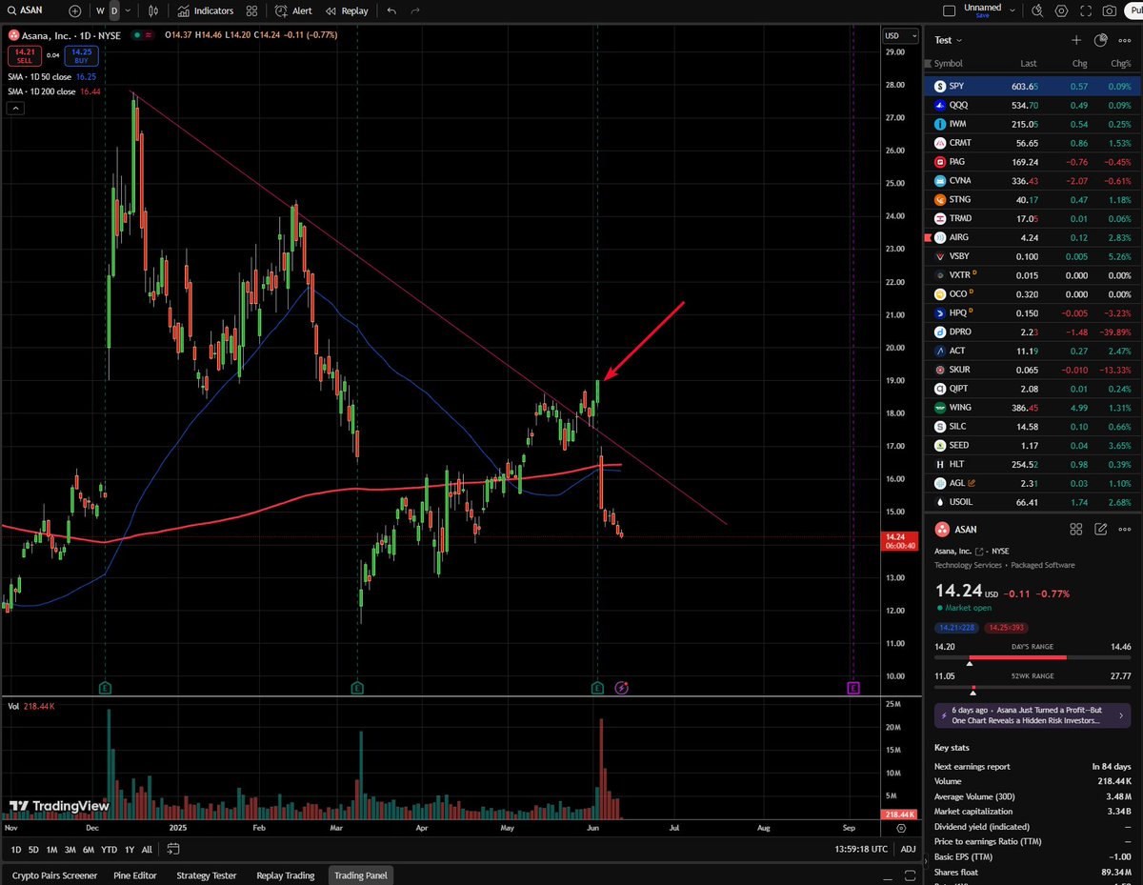Set chart range to 6M
Viewport: 1143px width, 885px height.
(88, 849)
